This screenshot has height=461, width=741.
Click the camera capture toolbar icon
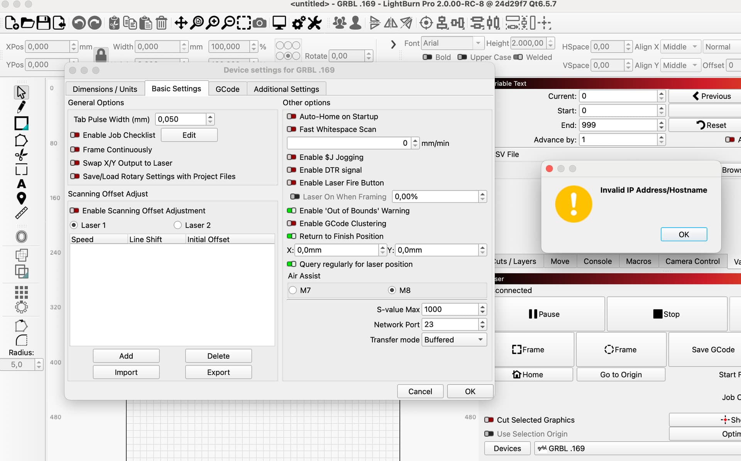pos(259,23)
